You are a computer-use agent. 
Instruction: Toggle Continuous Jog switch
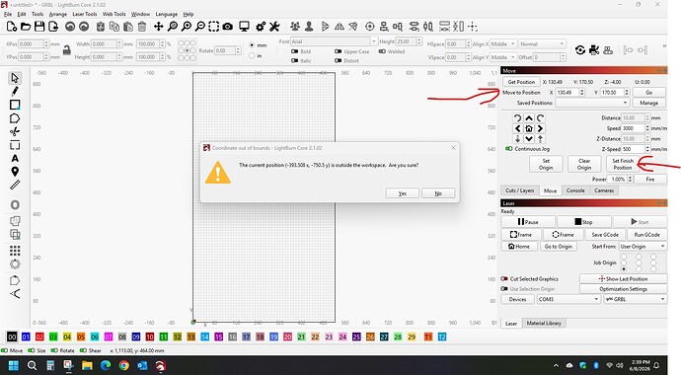pyautogui.click(x=509, y=149)
